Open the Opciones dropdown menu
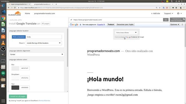The width and height of the screenshot is (186, 104). 175,25
